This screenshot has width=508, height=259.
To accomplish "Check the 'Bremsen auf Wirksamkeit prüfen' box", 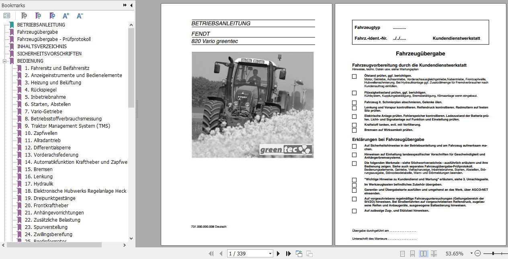I will pyautogui.click(x=354, y=130).
